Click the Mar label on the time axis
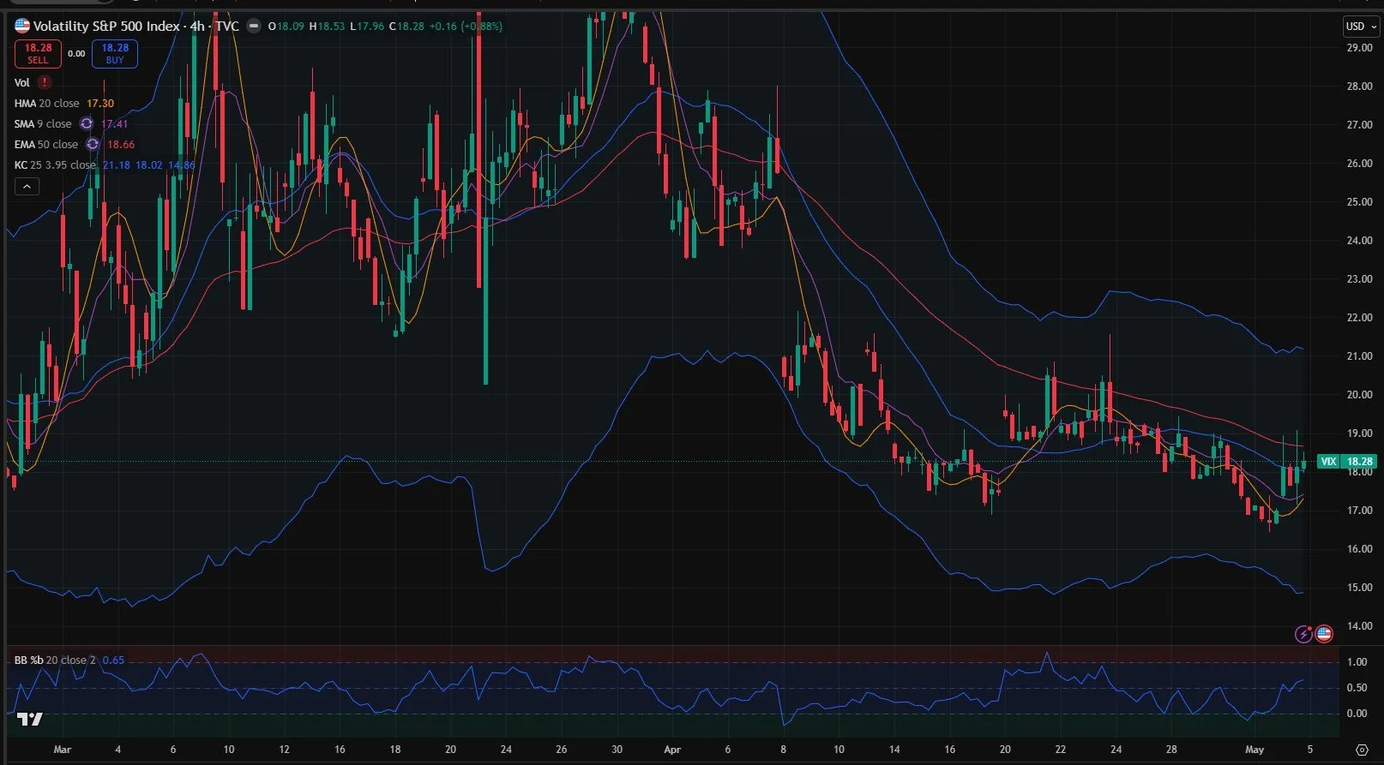 point(62,750)
